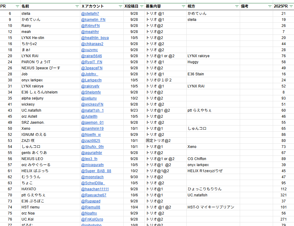294x226 pixels.
Task: Open the @moonstach link
Action: (92, 177)
